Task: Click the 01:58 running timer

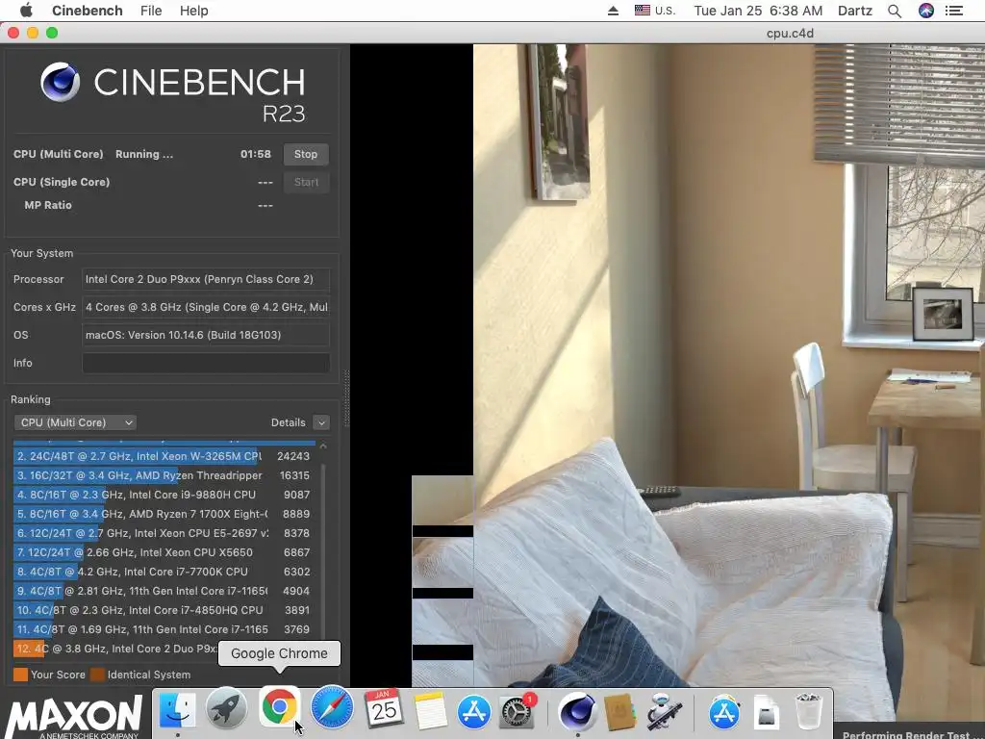Action: pos(256,155)
